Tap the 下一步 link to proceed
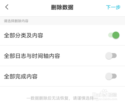 pyautogui.click(x=113, y=7)
